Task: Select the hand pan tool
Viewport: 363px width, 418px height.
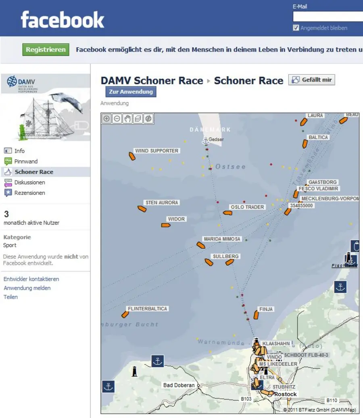Action: 127,119
